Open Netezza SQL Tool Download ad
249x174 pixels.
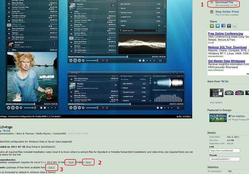coord(227,47)
